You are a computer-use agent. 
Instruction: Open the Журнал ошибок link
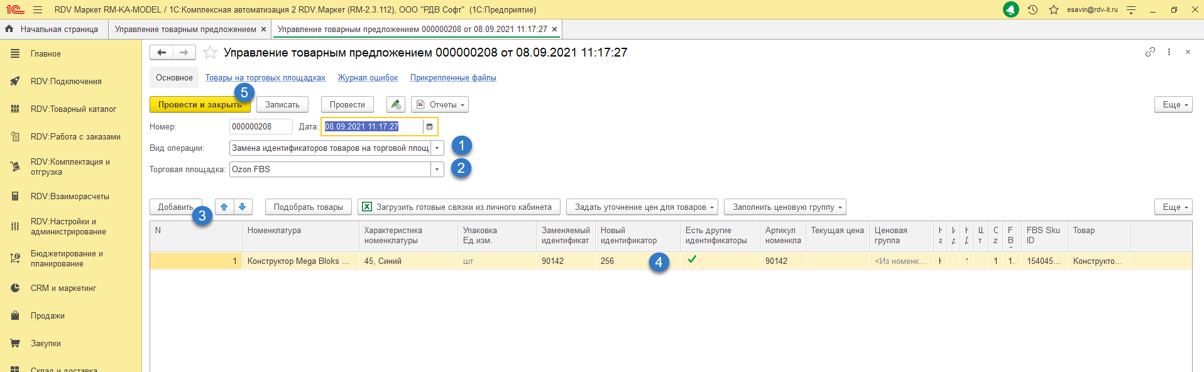368,78
